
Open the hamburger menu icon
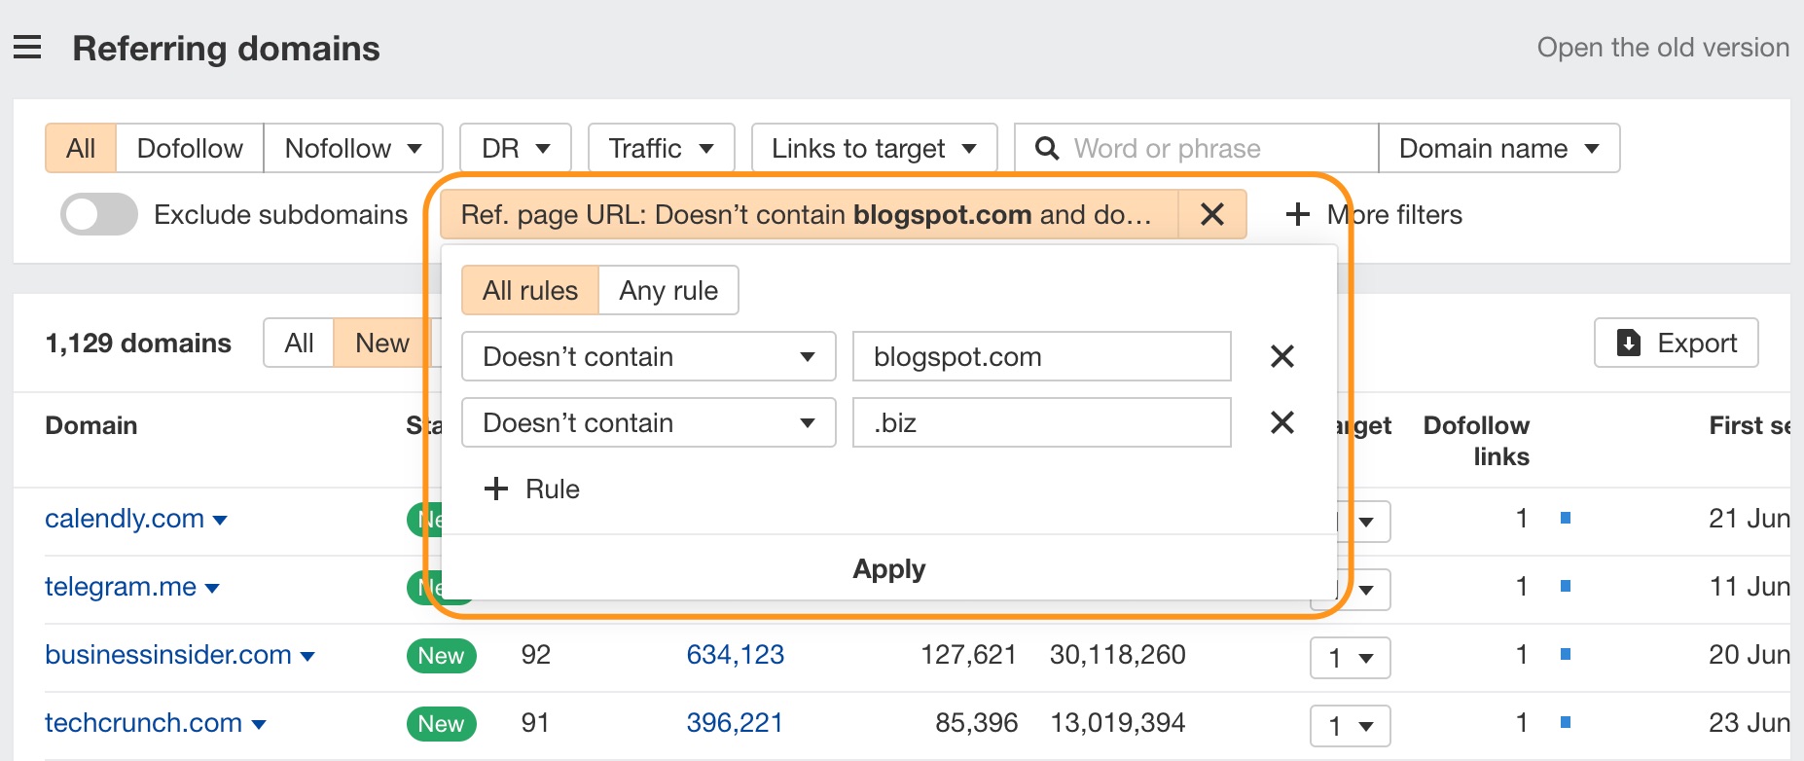[27, 47]
